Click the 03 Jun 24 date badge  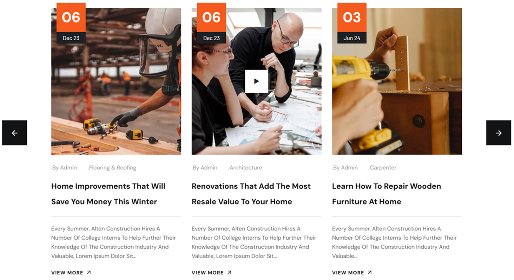352,23
